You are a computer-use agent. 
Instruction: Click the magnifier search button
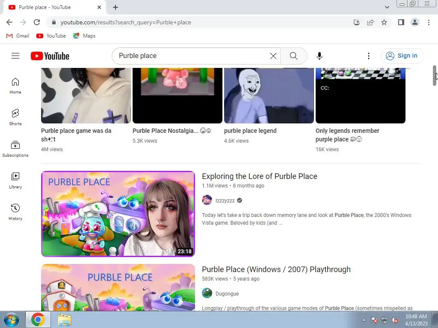(293, 56)
